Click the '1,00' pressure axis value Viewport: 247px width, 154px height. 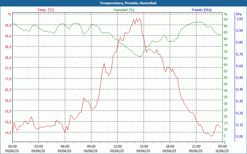239,19
